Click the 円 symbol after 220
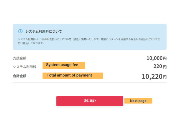Viewport: 180px width, 124px height. tap(164, 67)
